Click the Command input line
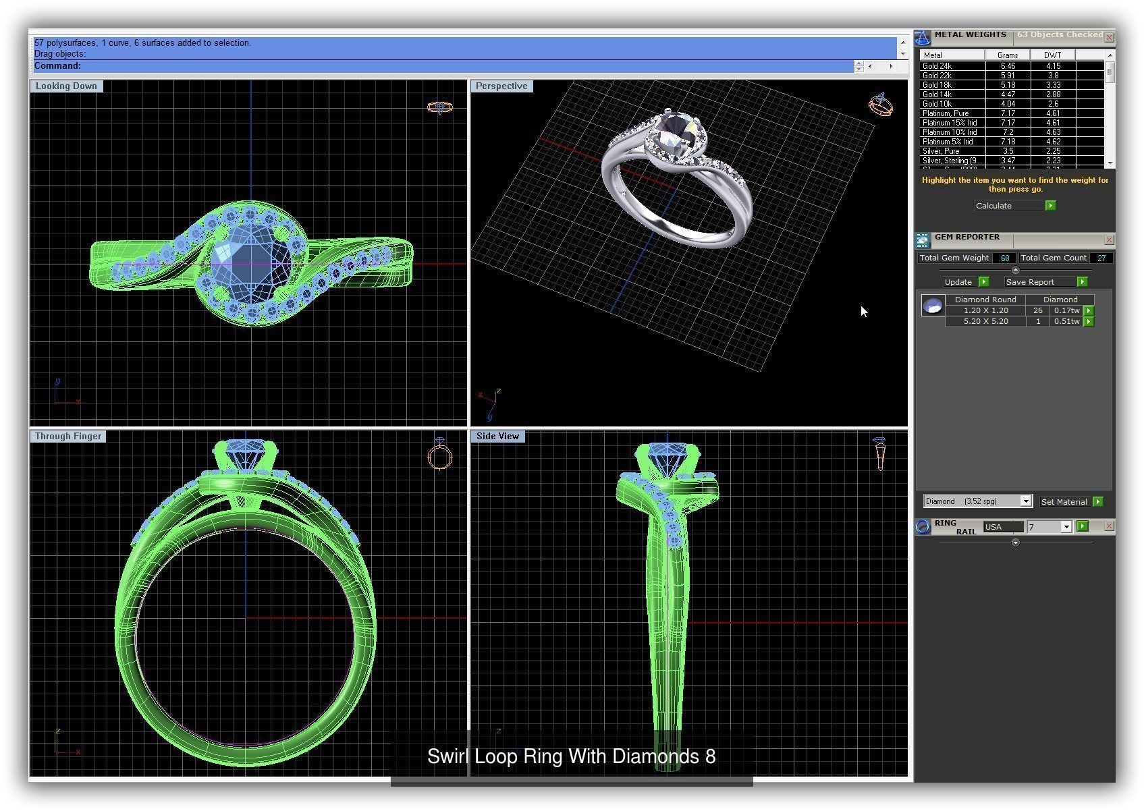1144x811 pixels. coord(443,66)
